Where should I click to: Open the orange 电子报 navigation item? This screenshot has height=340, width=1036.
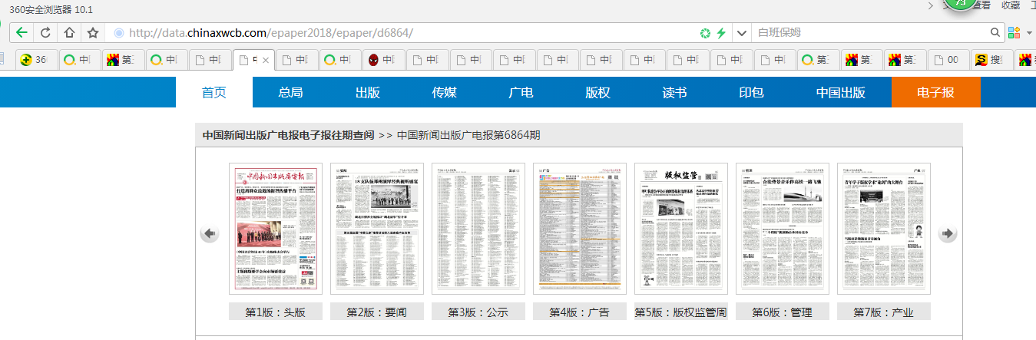pyautogui.click(x=936, y=93)
